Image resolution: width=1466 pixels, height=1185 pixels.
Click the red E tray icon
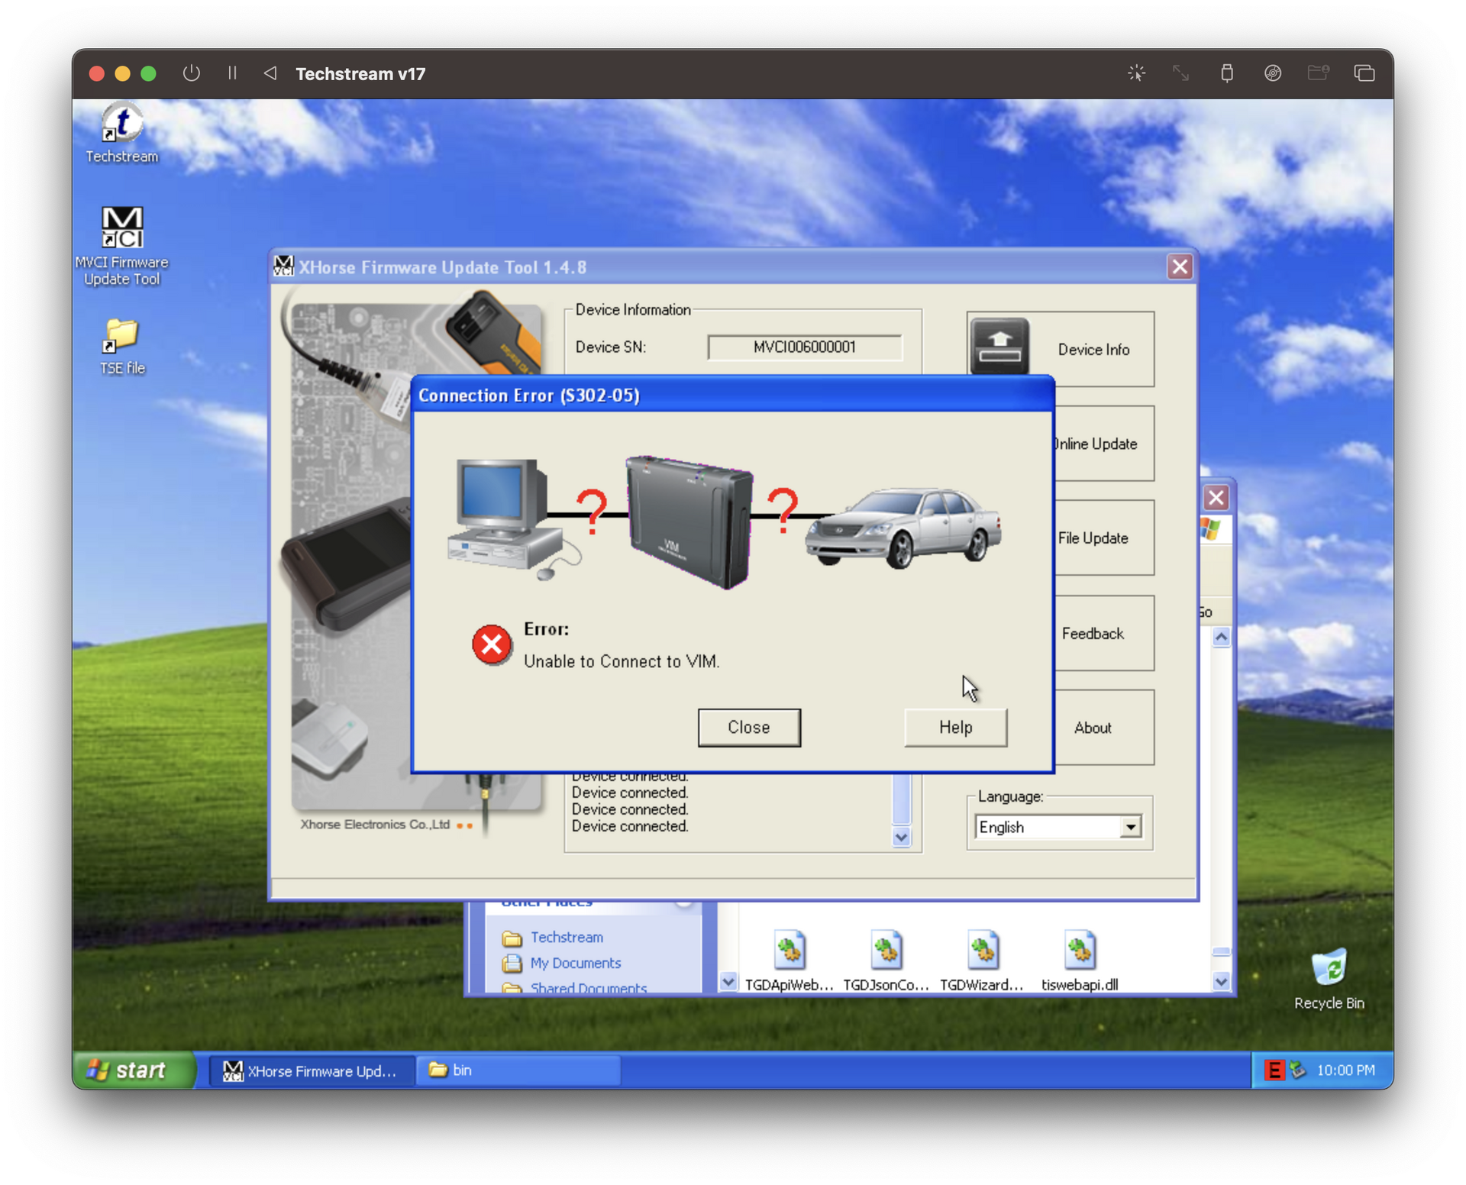point(1274,1070)
